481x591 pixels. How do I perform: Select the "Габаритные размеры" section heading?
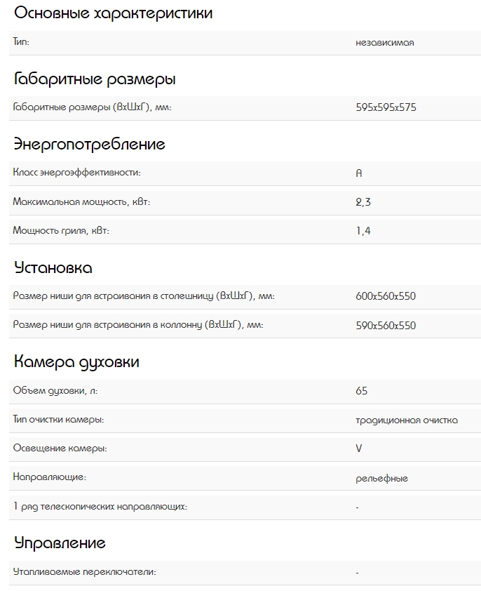click(95, 79)
